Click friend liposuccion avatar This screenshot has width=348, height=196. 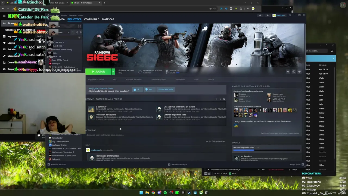point(269,95)
